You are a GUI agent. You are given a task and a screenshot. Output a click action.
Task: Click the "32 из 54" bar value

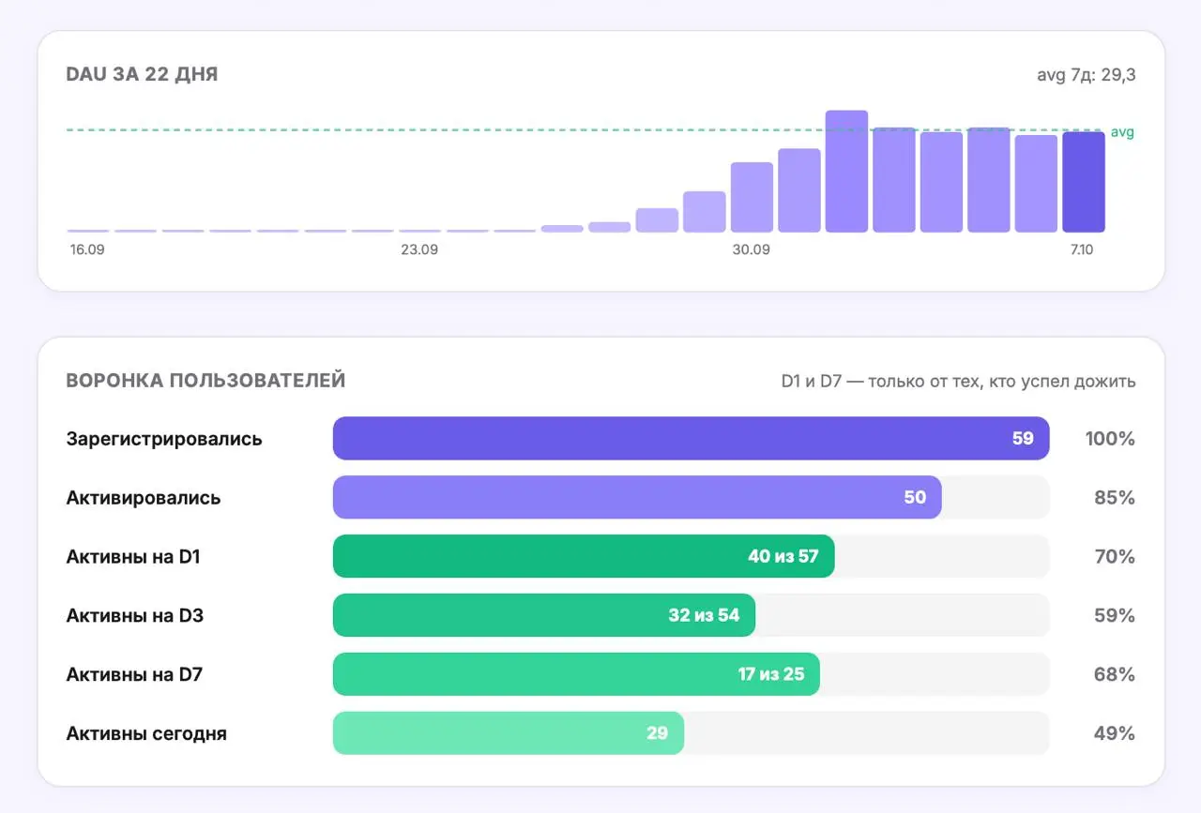coord(704,616)
